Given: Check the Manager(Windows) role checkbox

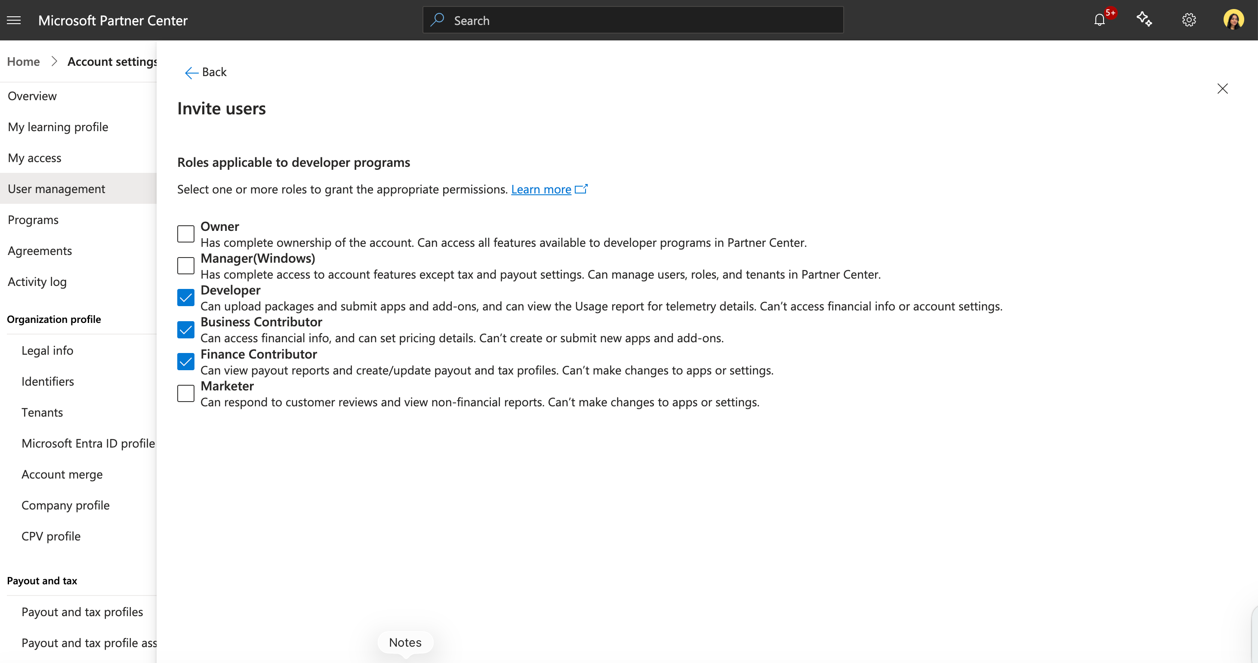Looking at the screenshot, I should click(185, 266).
